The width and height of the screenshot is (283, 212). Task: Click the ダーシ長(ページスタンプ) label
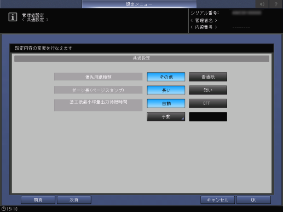pos(98,90)
